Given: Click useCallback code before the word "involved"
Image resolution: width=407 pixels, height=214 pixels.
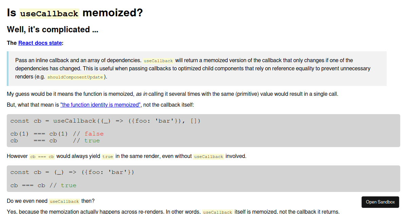Looking at the screenshot, I should tap(209, 157).
